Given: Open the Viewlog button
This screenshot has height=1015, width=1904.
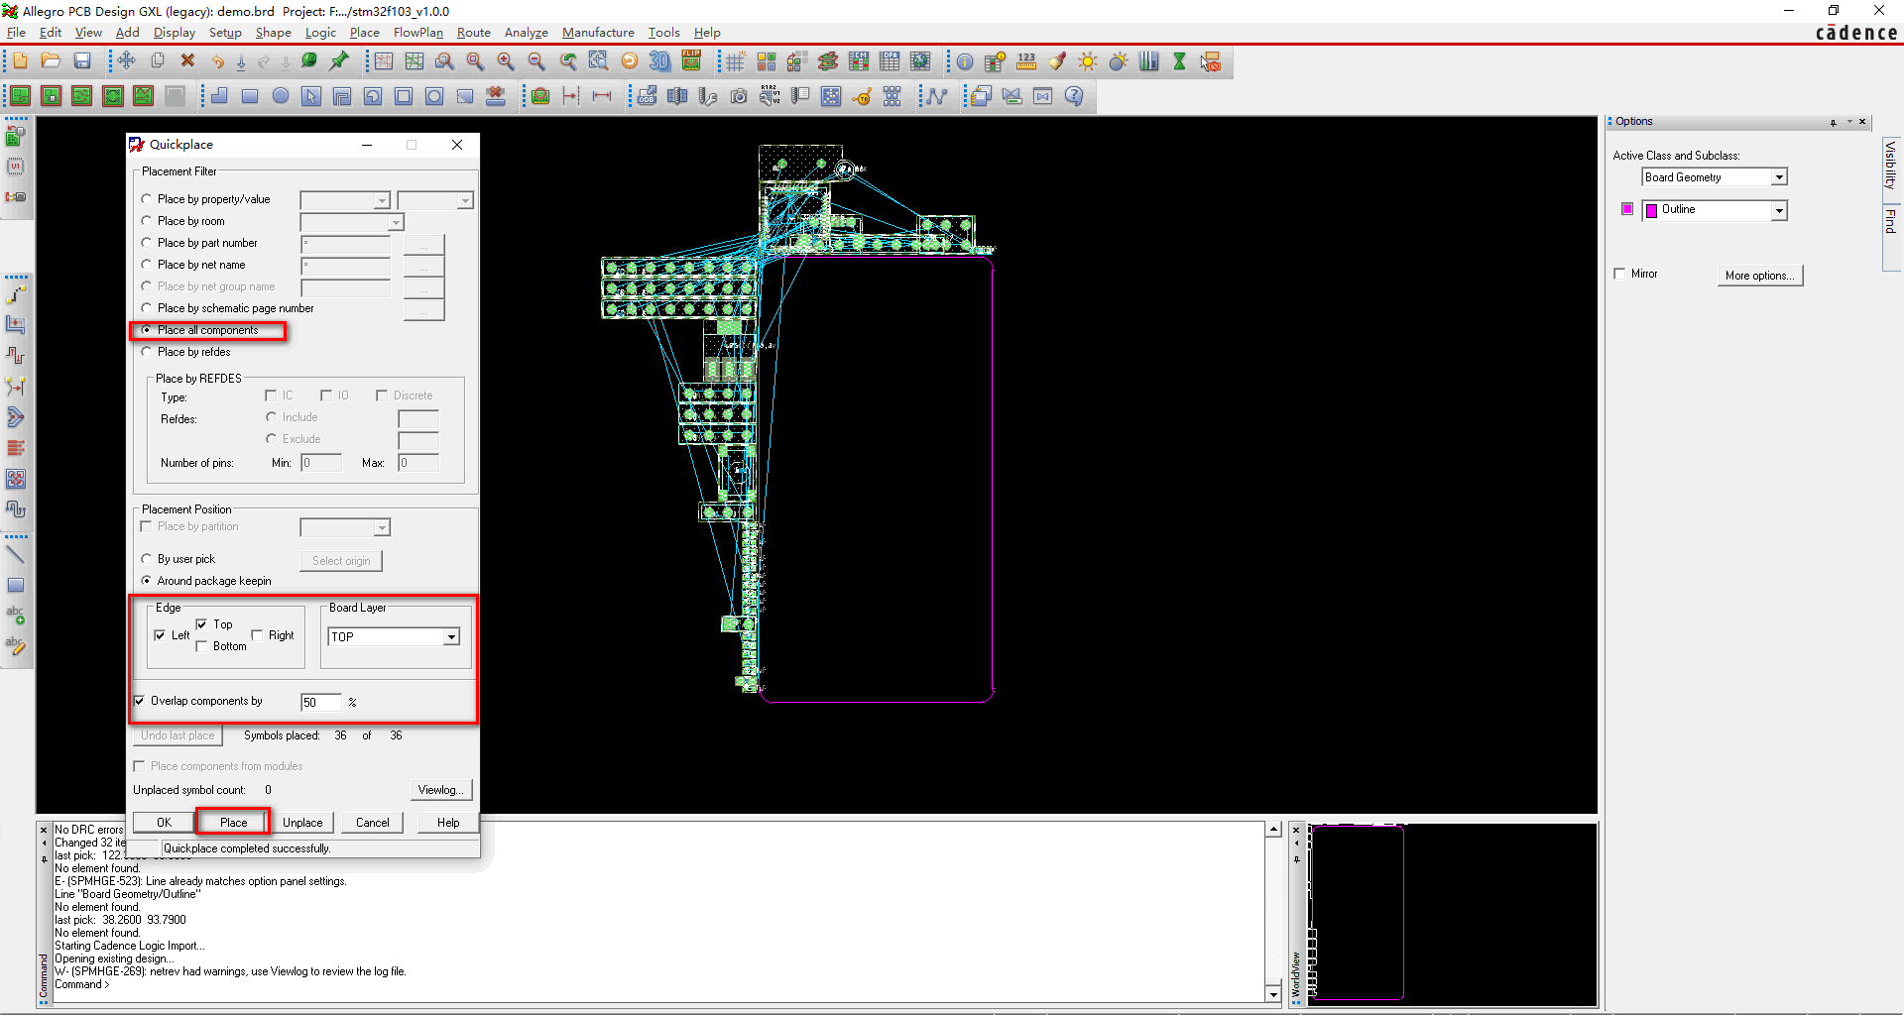Looking at the screenshot, I should pyautogui.click(x=441, y=790).
